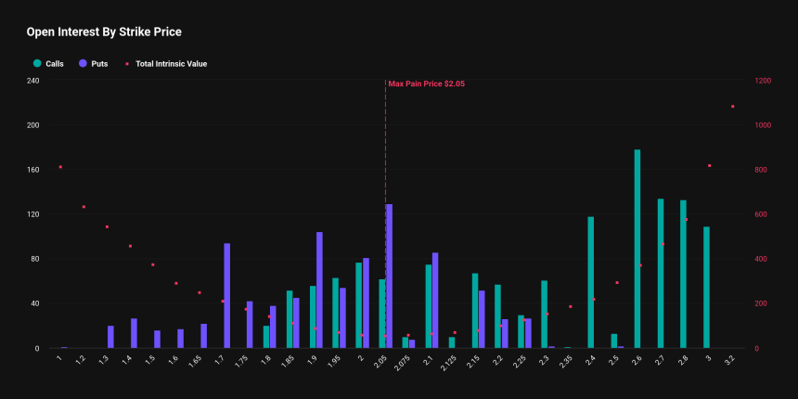Select the Calls bar at strike 2.8
The image size is (798, 399).
point(683,274)
